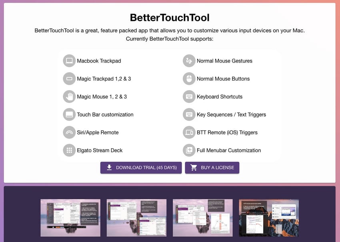Screen dimensions: 340x242
Task: Open the leftmost Touch Bar screenshot thumbnail
Action: [x=70, y=218]
